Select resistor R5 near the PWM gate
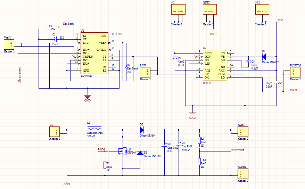 click(x=105, y=165)
